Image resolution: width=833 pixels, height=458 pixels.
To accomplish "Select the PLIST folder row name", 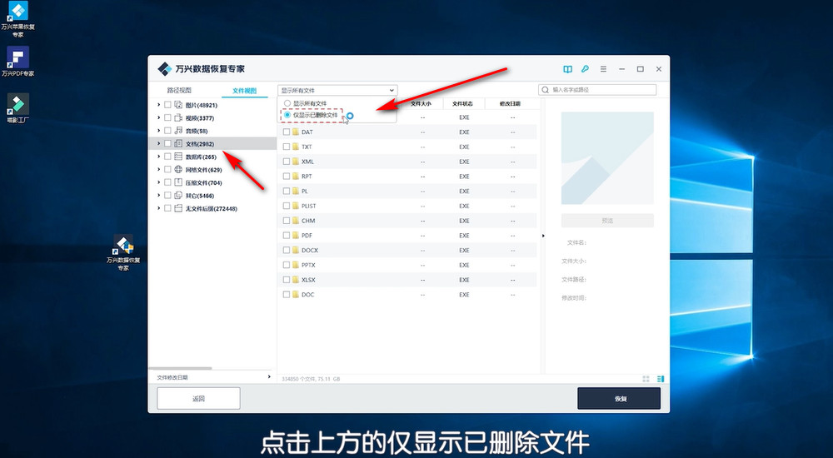I will pos(309,207).
